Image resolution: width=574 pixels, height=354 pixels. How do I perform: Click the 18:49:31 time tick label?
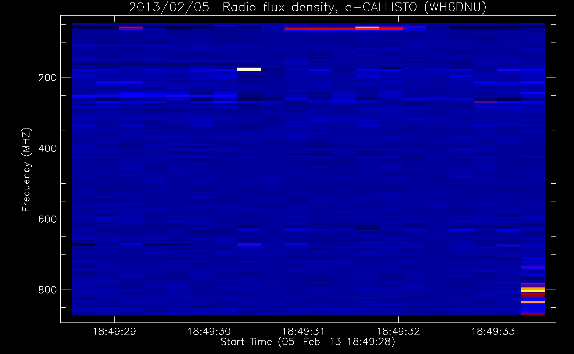303,331
